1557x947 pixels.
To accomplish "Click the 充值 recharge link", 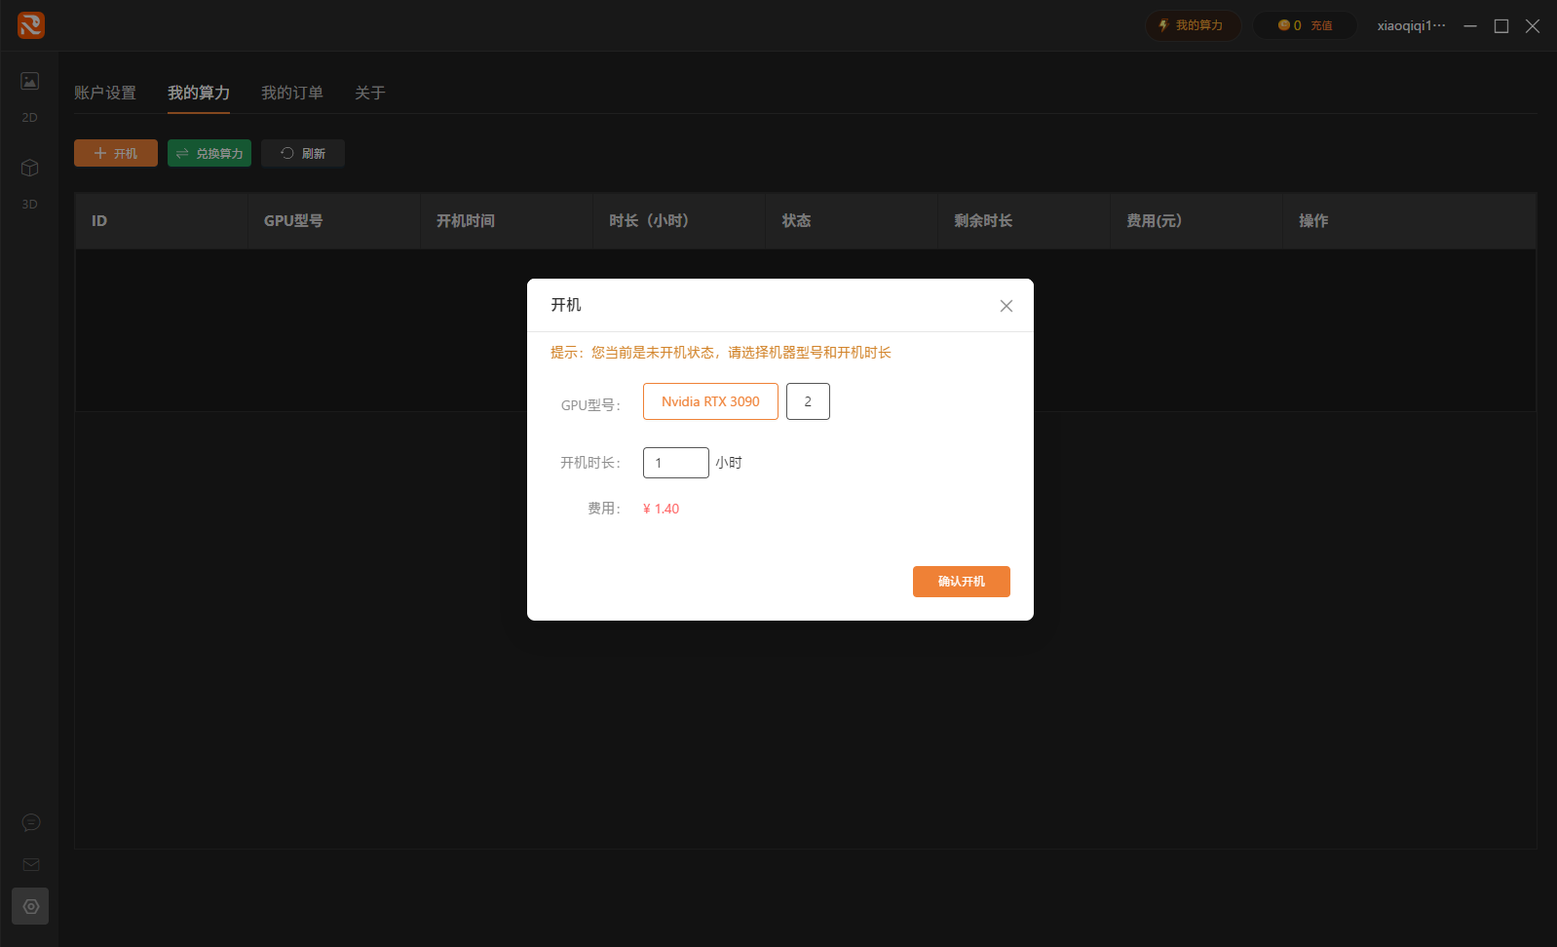I will coord(1321,25).
